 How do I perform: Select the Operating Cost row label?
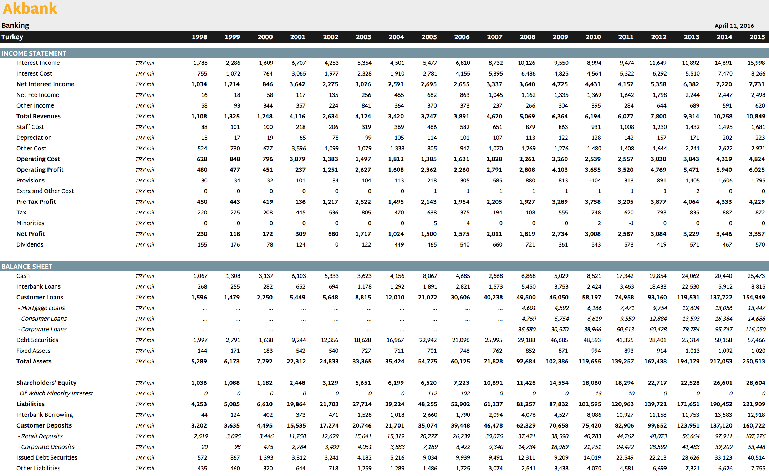(38, 159)
